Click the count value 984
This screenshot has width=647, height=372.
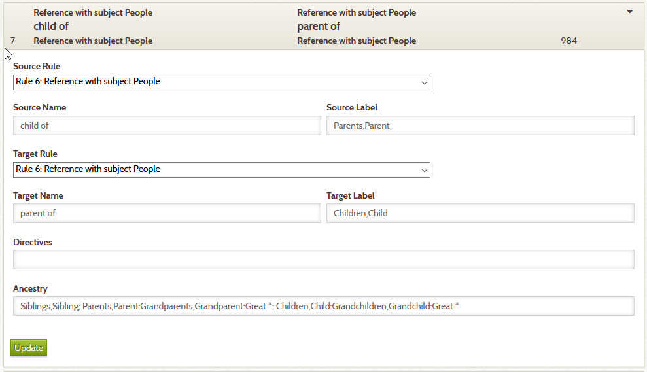coord(568,41)
